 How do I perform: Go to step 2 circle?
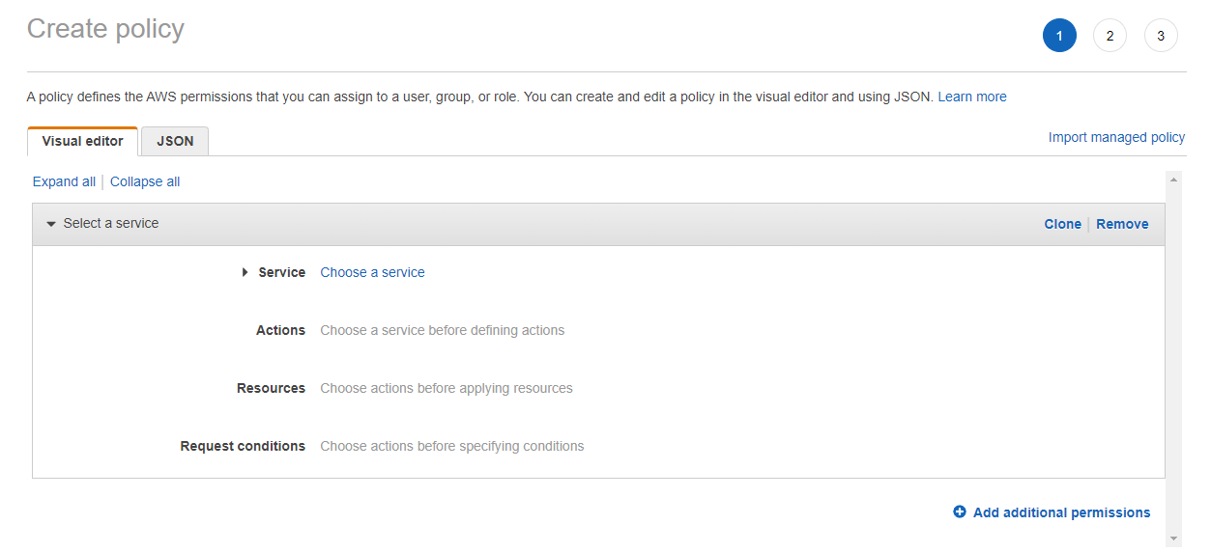coord(1110,36)
